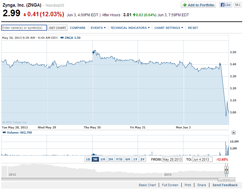This screenshot has height=191, width=244.
Task: Switch the chart to the 1Y range
Action: coord(135,159)
